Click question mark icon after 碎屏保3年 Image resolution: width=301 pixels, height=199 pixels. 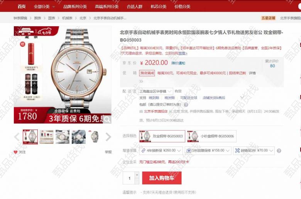pyautogui.click(x=279, y=151)
